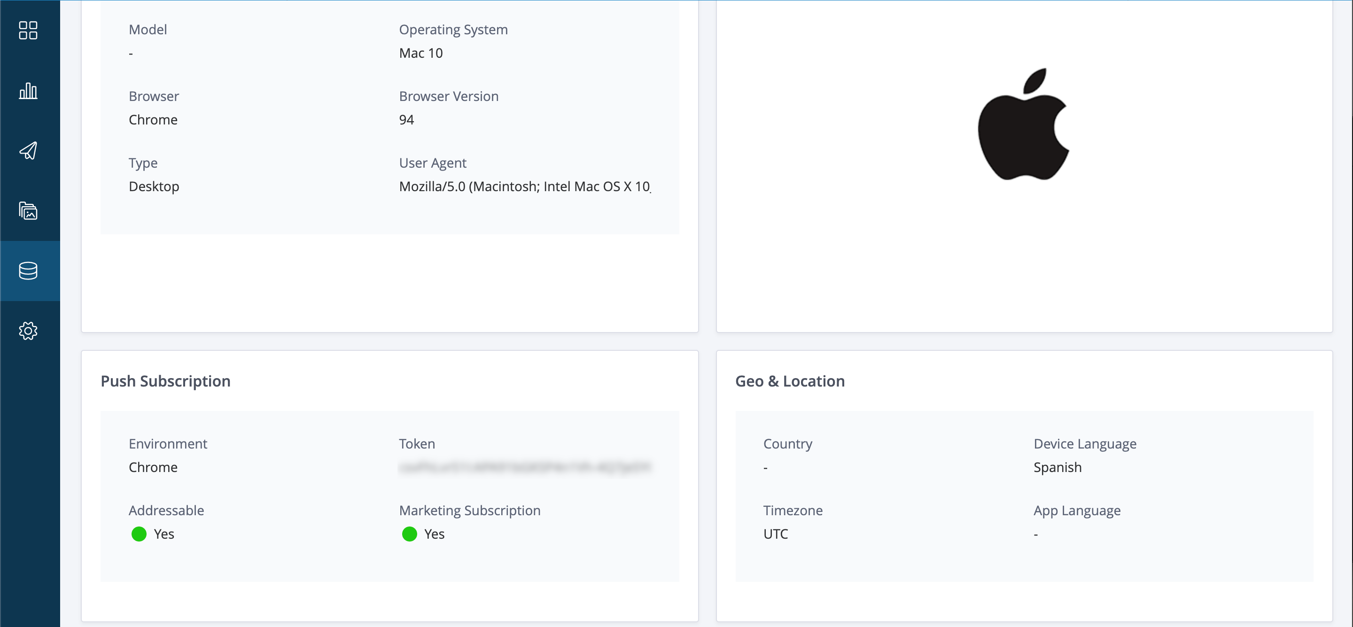Click the Chrome value under Browser
The width and height of the screenshot is (1353, 627).
click(x=153, y=120)
